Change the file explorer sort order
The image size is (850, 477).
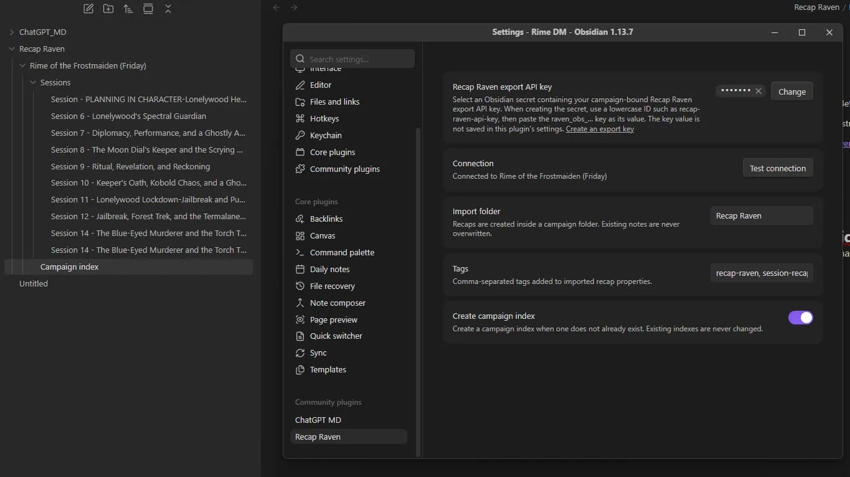128,9
